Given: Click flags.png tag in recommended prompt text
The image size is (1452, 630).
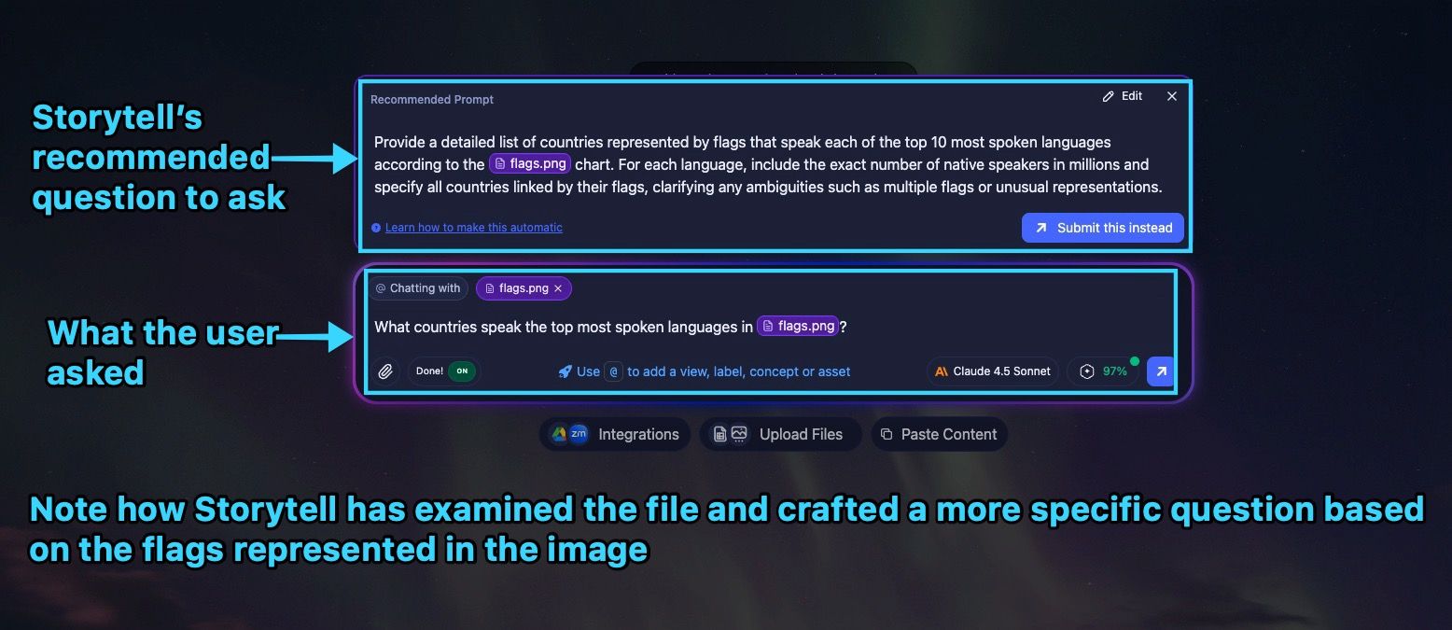Looking at the screenshot, I should (529, 164).
